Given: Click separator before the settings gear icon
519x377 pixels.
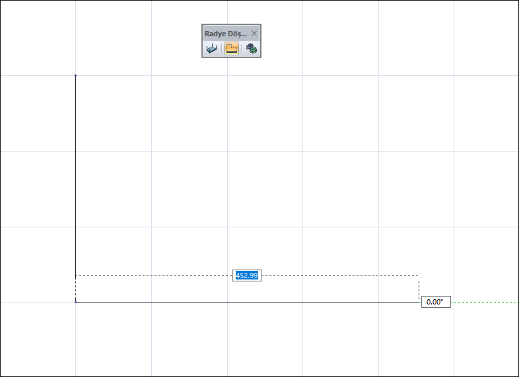Looking at the screenshot, I should pos(242,49).
